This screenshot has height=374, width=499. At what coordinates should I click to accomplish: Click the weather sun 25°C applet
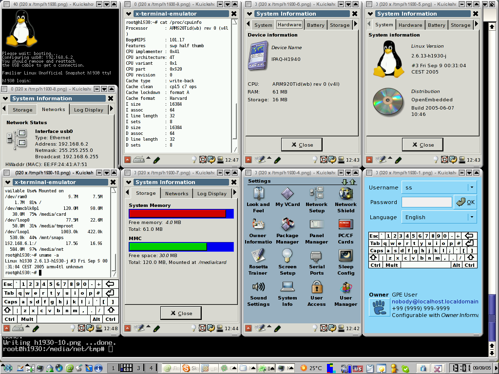(x=311, y=368)
